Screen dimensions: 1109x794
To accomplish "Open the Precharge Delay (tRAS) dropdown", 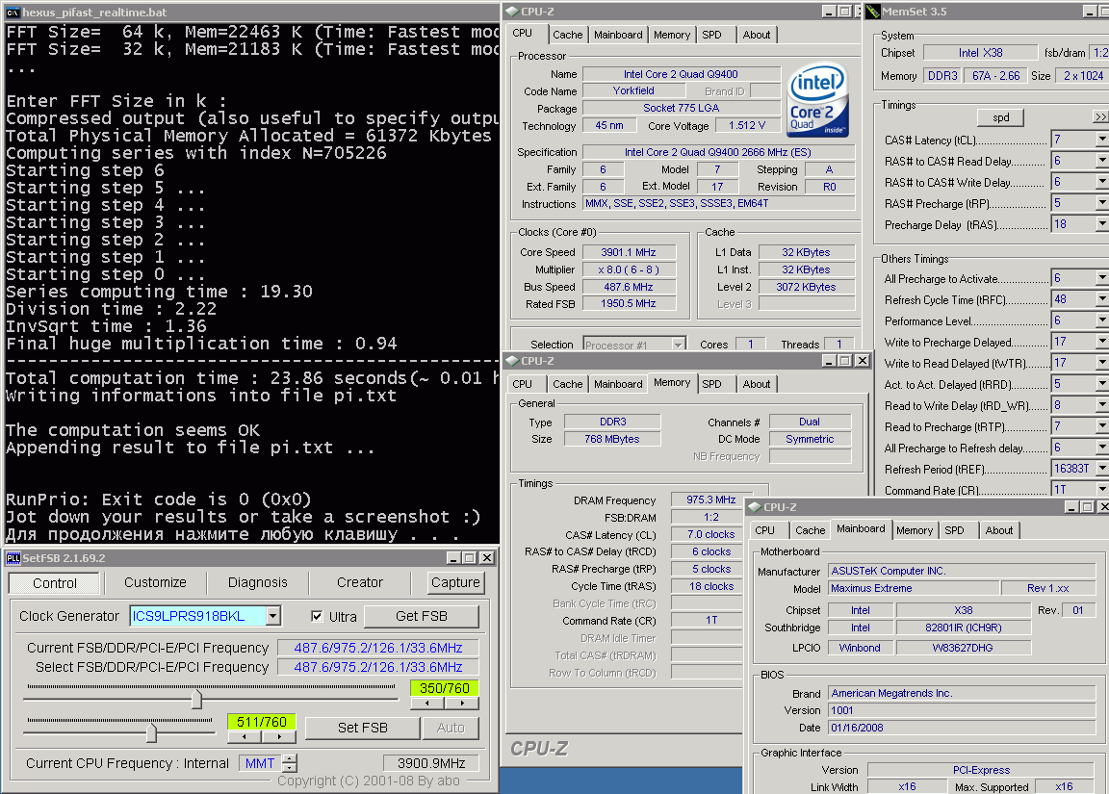I will point(1102,225).
